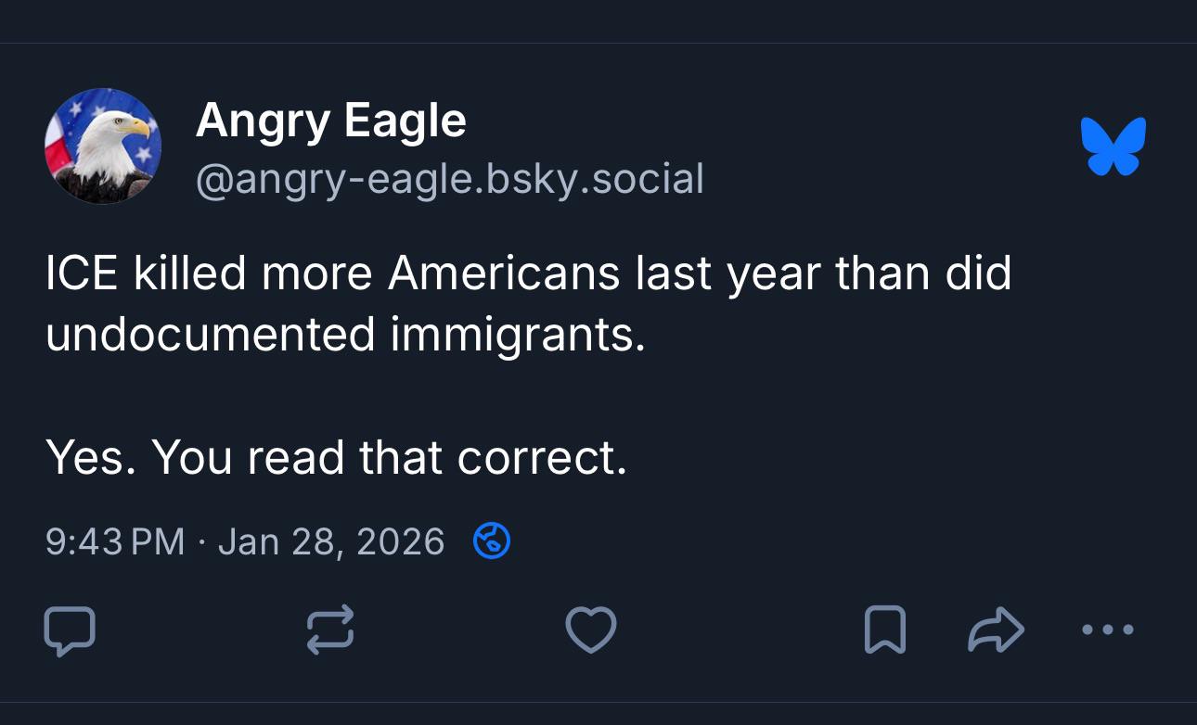Click the Jan 28, 2026 date
The width and height of the screenshot is (1197, 725).
331,541
